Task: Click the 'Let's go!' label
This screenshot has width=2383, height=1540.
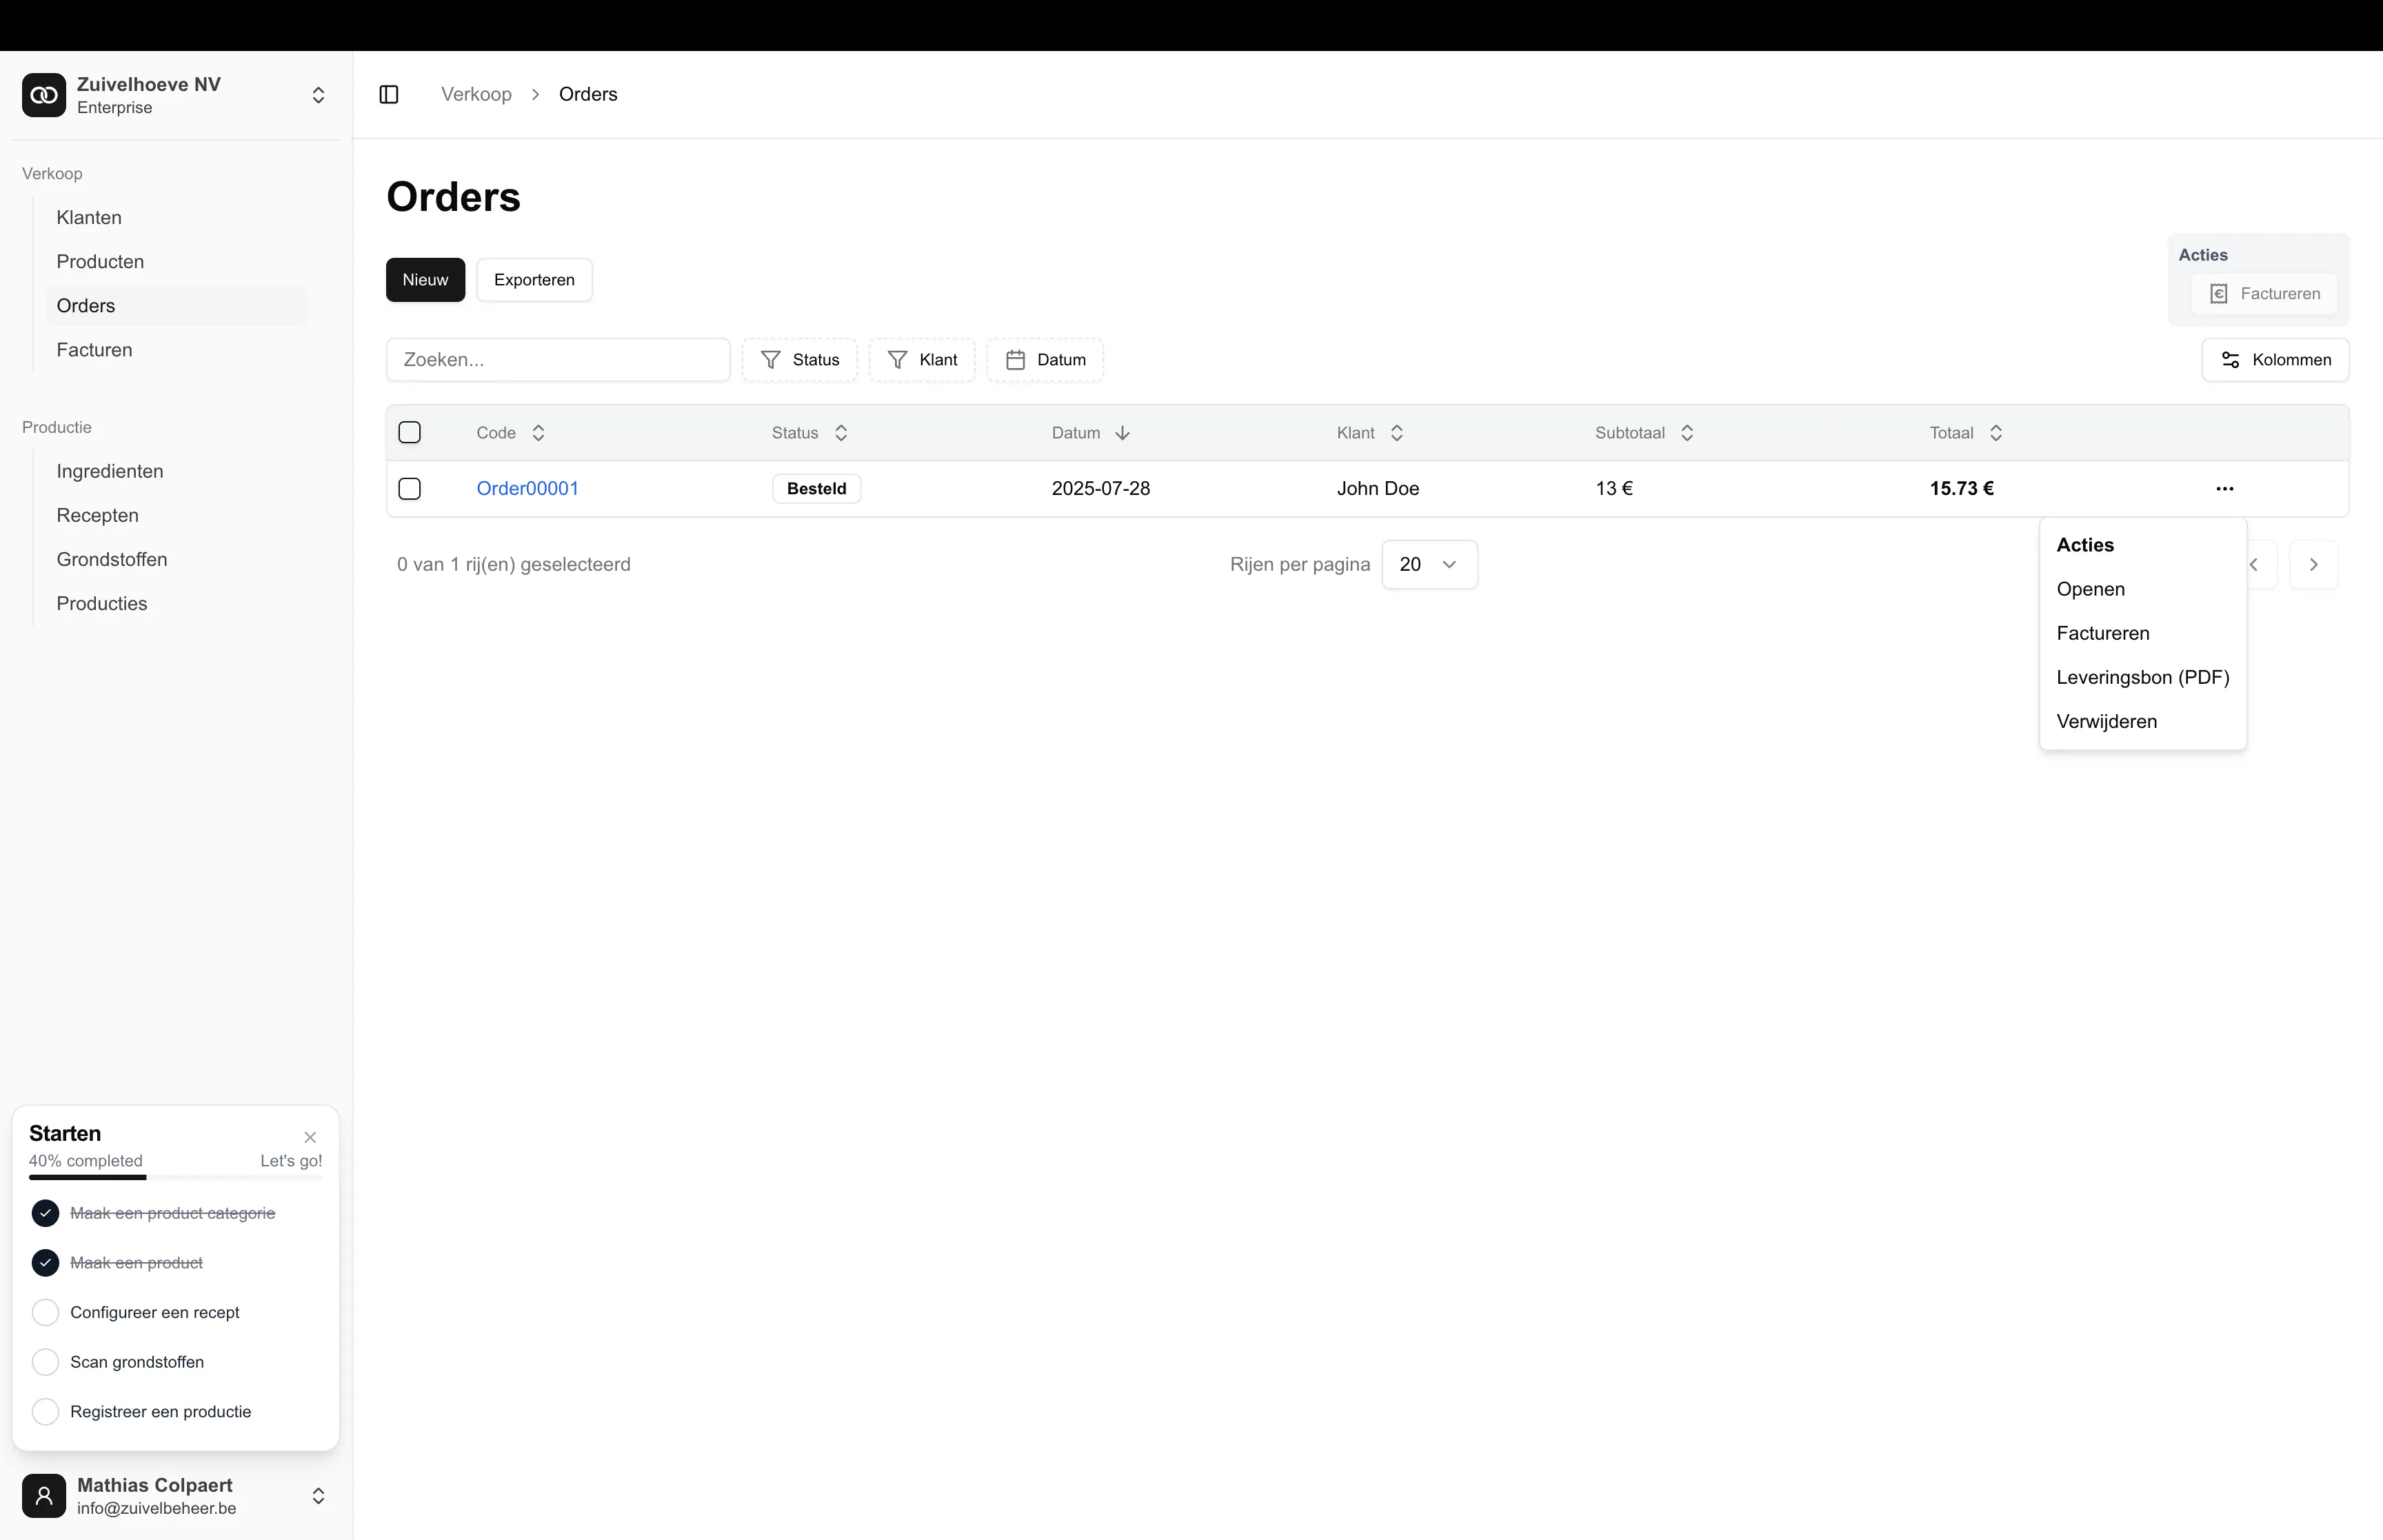Action: (x=291, y=1160)
